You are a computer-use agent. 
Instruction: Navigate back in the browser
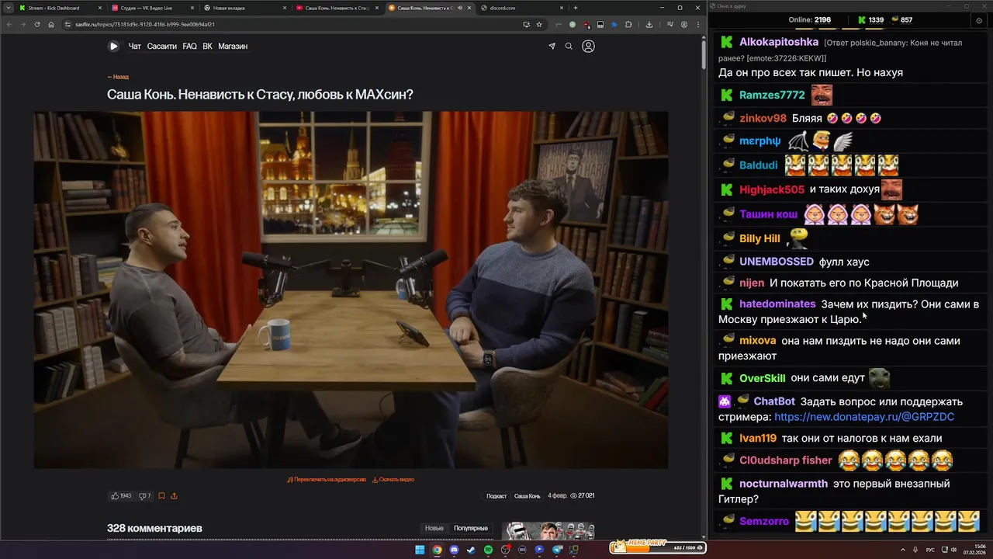coord(9,24)
